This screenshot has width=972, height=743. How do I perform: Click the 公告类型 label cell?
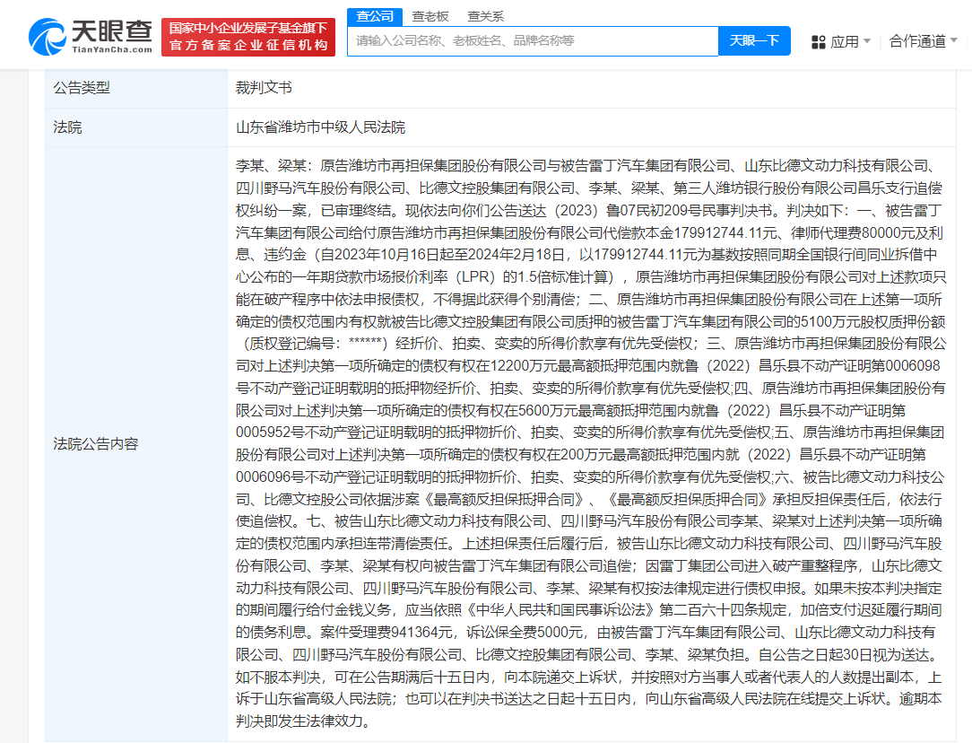click(x=135, y=88)
